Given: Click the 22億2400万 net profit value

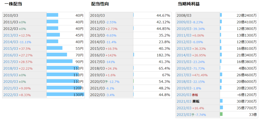Looking at the screenshot, I should [247, 15].
